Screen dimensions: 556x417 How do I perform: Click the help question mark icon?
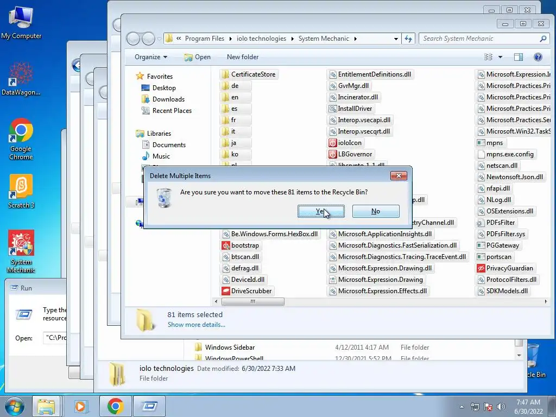tap(538, 56)
